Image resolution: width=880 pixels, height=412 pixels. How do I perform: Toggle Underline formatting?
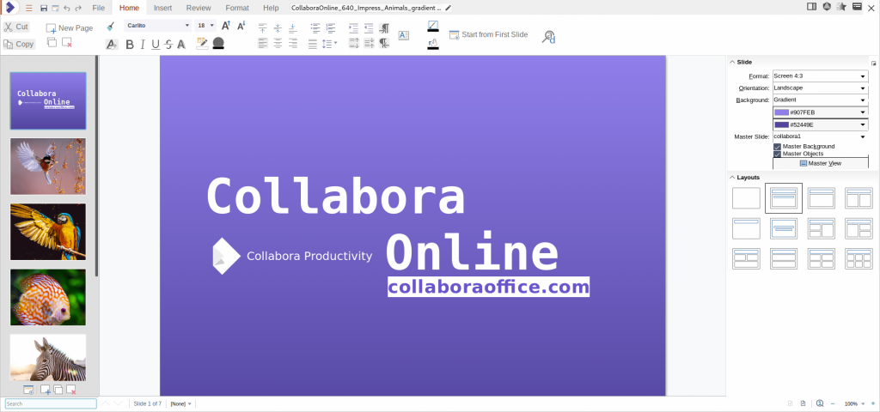click(156, 45)
